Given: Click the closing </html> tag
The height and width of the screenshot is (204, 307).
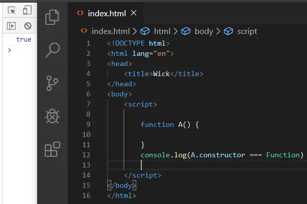Looking at the screenshot, I should [121, 195].
